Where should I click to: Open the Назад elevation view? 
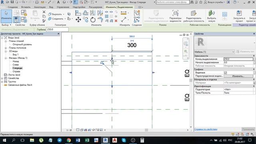pyautogui.click(x=16, y=61)
